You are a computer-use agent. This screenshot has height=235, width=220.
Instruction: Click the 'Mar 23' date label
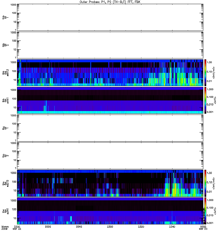pyautogui.click(x=203, y=229)
